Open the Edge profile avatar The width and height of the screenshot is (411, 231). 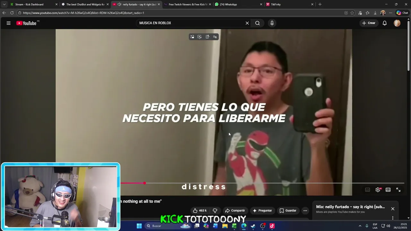point(383,13)
